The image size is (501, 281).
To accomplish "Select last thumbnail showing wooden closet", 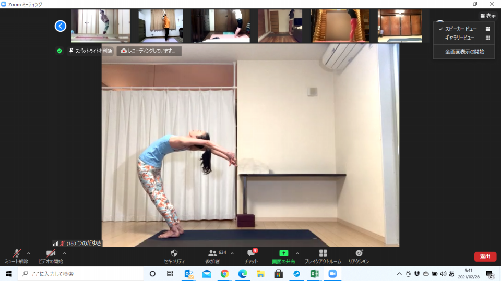I will (400, 26).
